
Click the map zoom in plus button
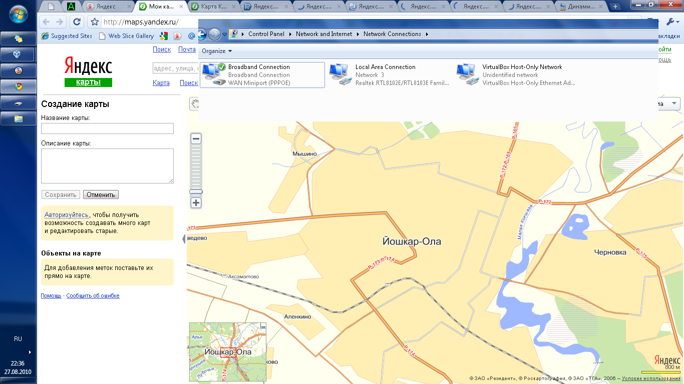point(196,203)
